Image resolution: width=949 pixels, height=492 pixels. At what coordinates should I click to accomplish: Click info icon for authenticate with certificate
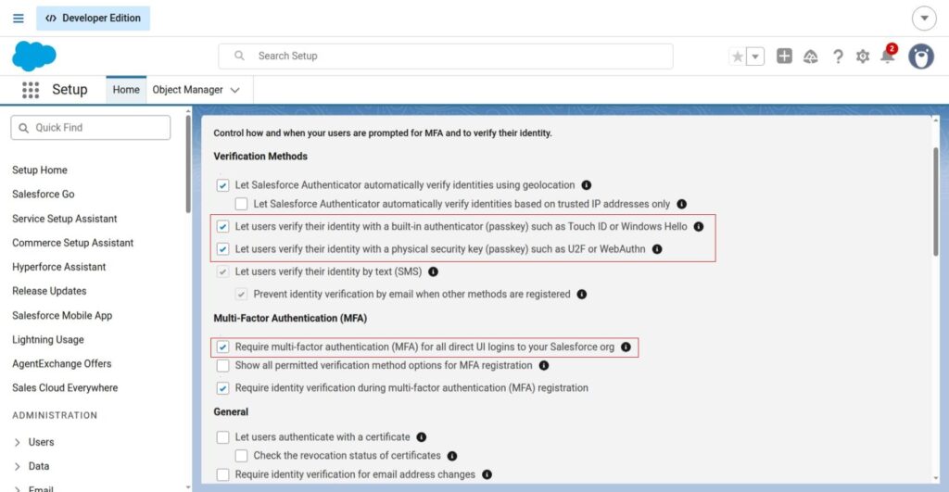[422, 437]
